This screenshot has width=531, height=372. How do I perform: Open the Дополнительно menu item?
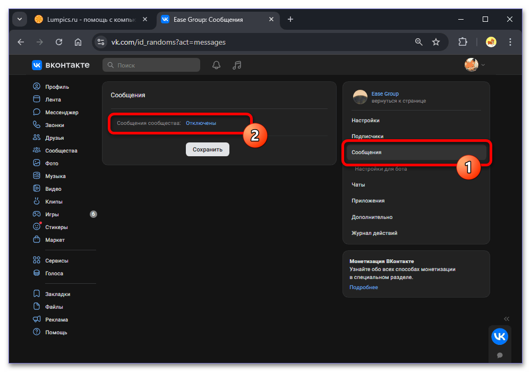(416, 217)
